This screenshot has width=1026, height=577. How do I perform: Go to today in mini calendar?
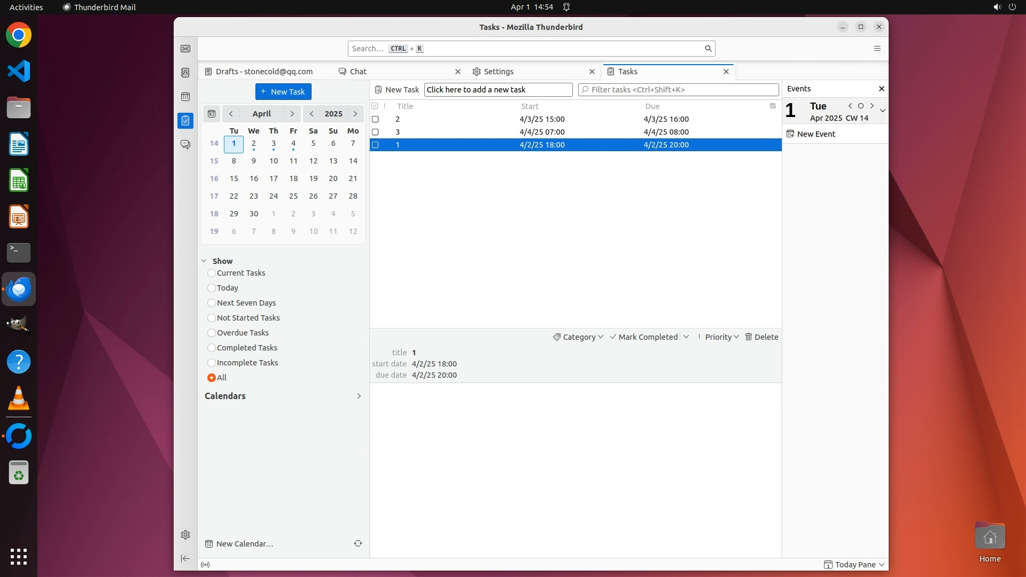tap(212, 114)
